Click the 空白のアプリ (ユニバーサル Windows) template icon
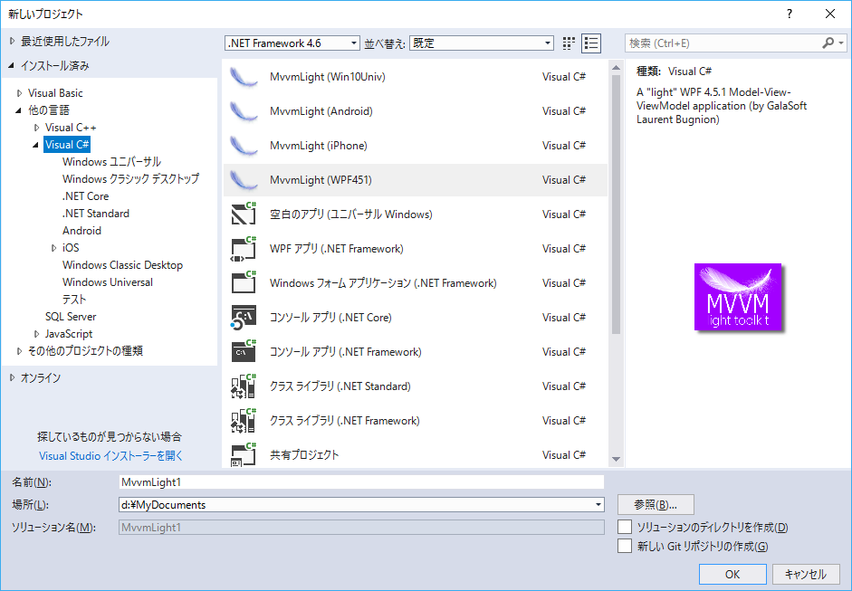The width and height of the screenshot is (852, 591). pyautogui.click(x=244, y=214)
